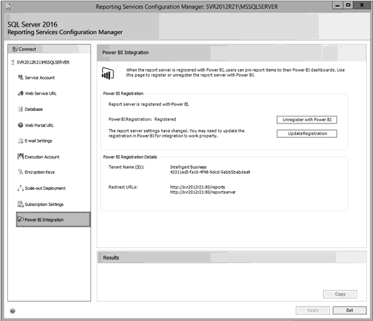Screen dimensions: 373x321
Task: Click the Connect icon in sidebar
Action: pos(15,49)
